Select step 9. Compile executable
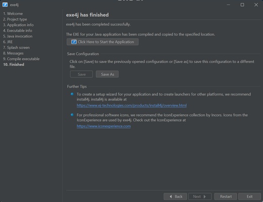This screenshot has height=202, width=263. (21, 59)
